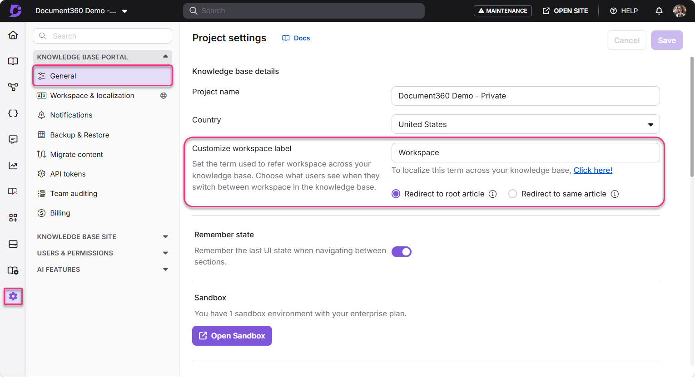Click the Open Sandbox button
This screenshot has height=377, width=695.
(232, 336)
